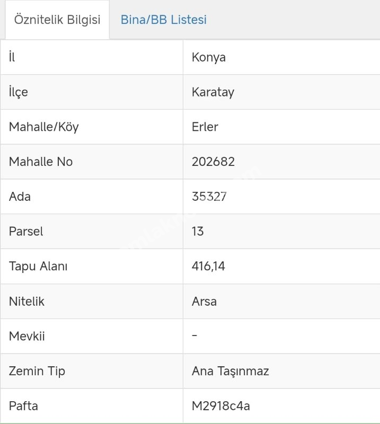Click the Pafta row label
380x424 pixels.
(x=23, y=406)
